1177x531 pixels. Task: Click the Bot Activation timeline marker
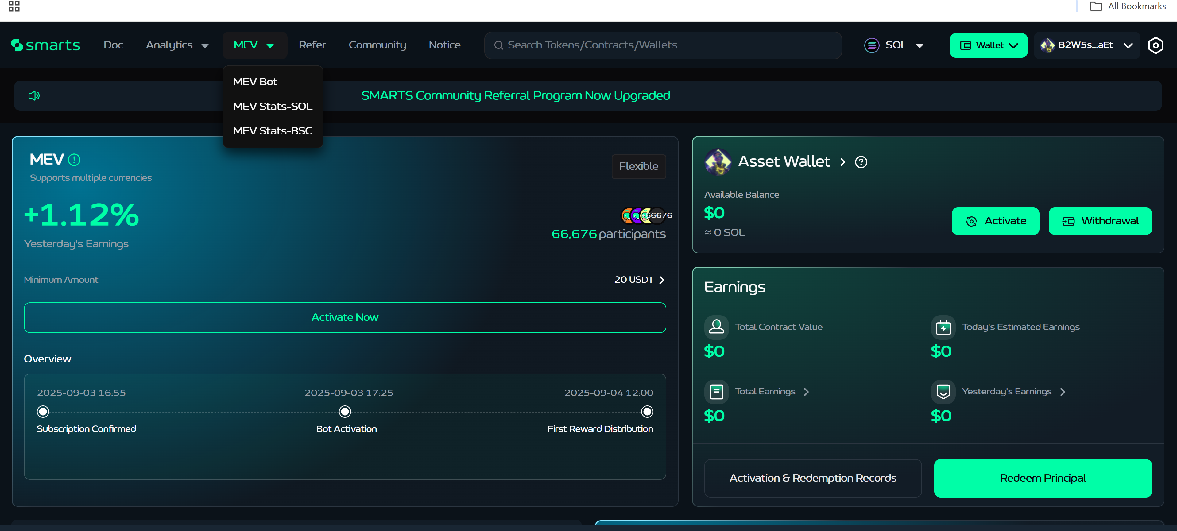(x=345, y=412)
